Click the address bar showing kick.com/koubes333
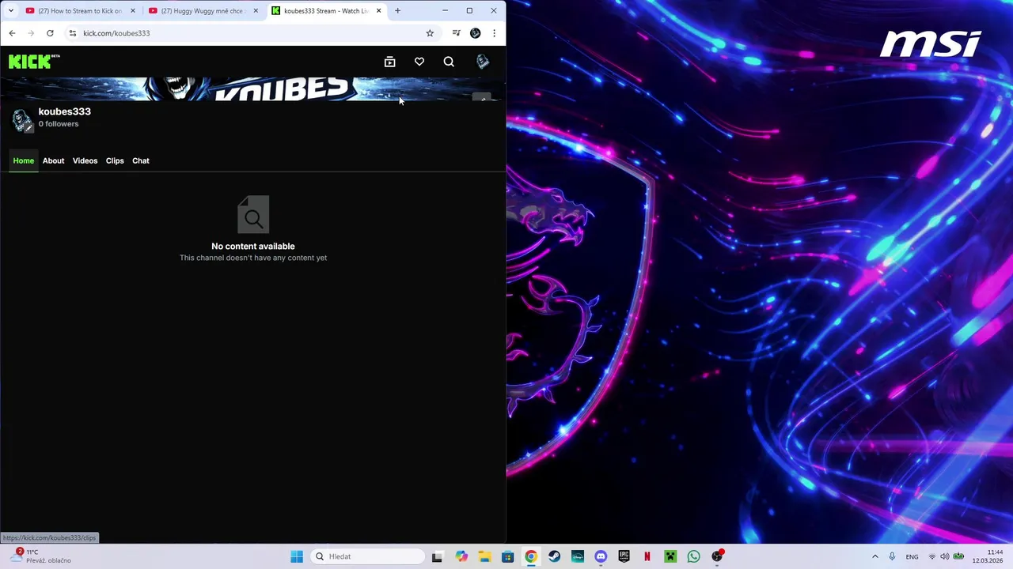 click(x=252, y=33)
